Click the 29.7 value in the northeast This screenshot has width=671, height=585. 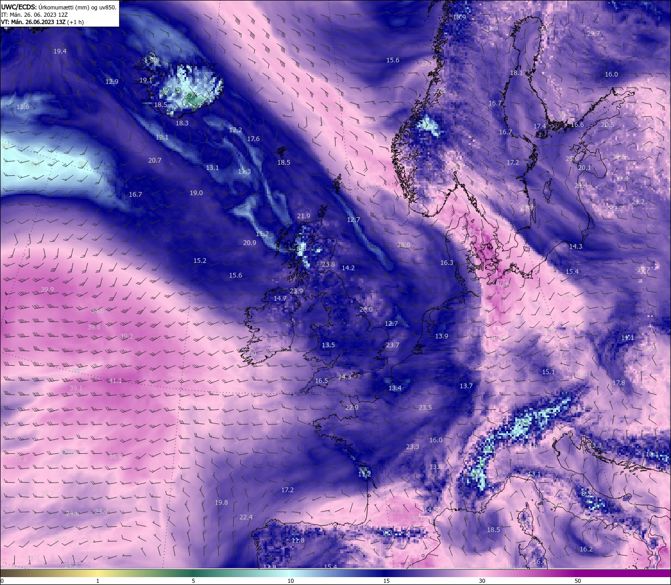coord(593,34)
